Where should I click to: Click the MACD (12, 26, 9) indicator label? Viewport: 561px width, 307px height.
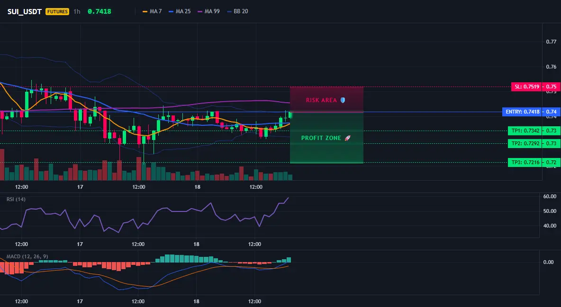pos(27,256)
